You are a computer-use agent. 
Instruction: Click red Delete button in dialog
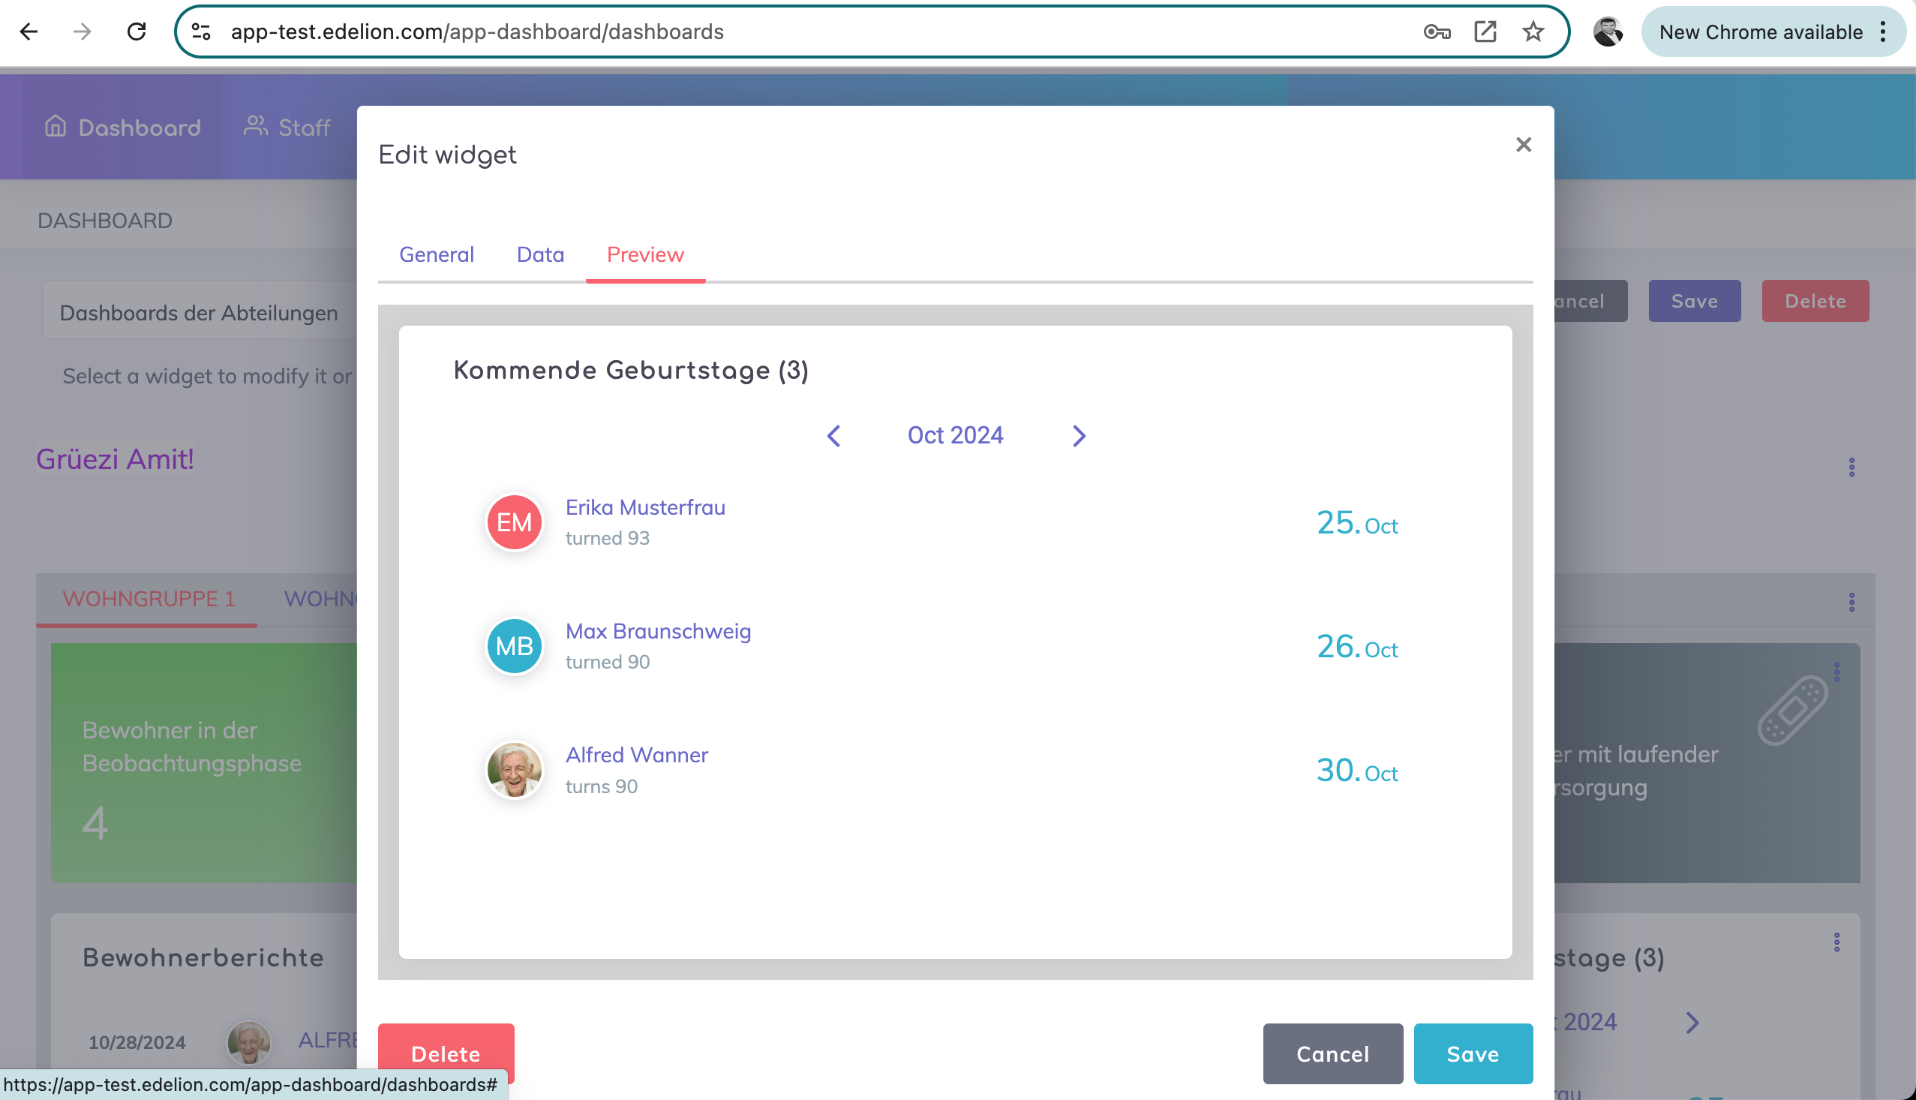[446, 1053]
